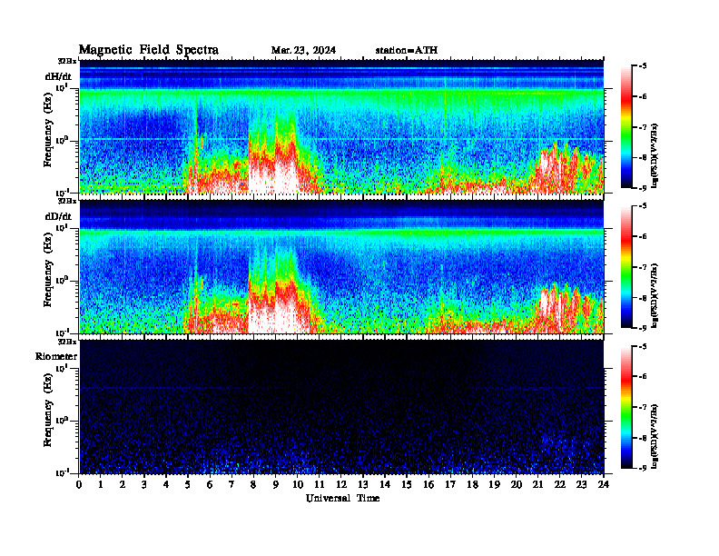
Task: Click inside the Riometer spectrogram plot
Action: click(341, 406)
